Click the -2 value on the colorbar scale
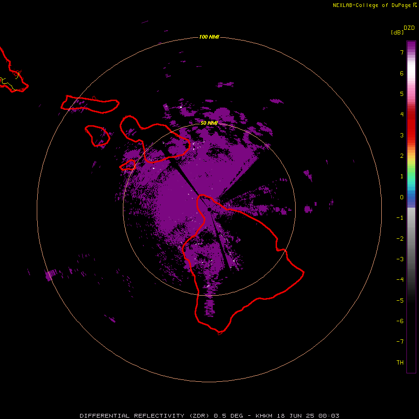The image size is (419, 419). tap(400, 239)
